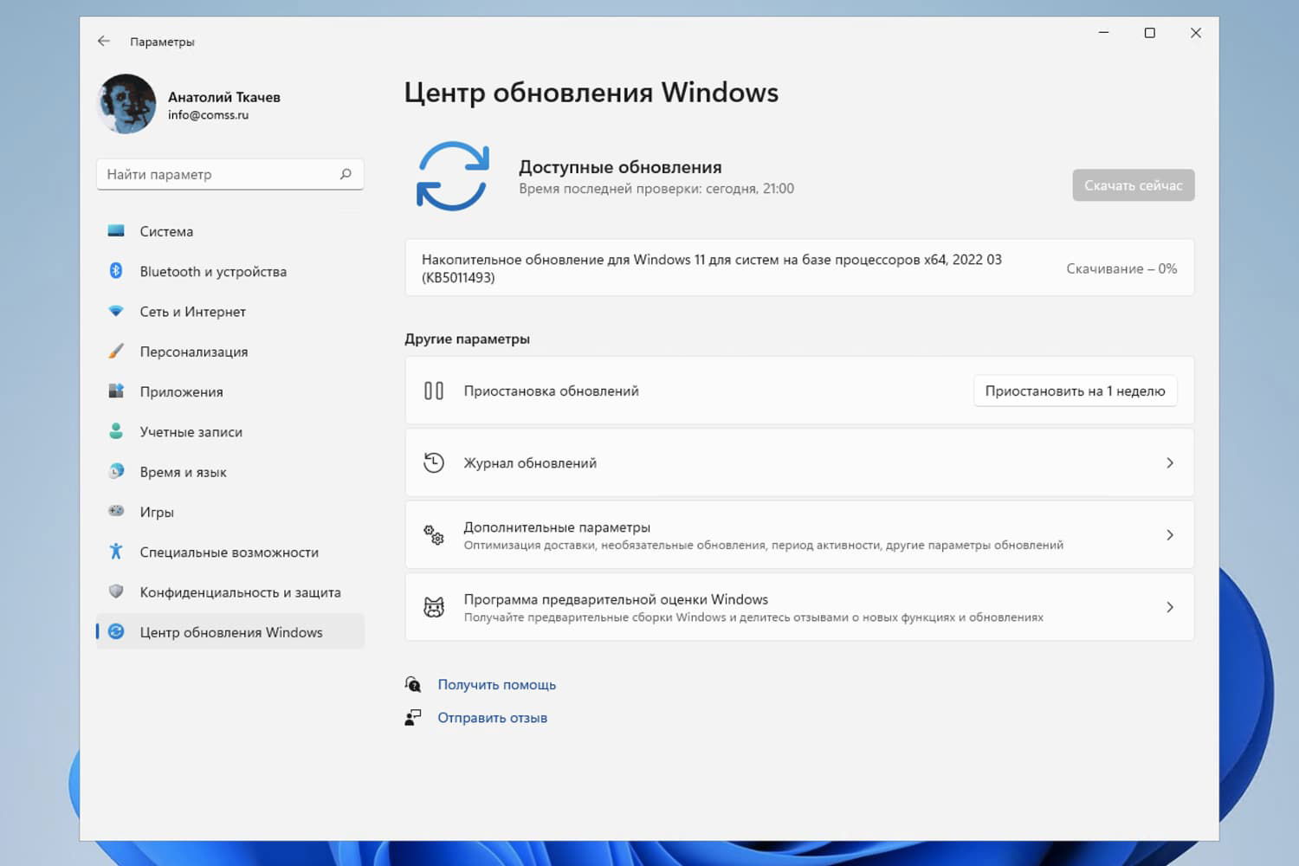Click 'Приостановить на 1 неделю' button
Viewport: 1299px width, 866px height.
pyautogui.click(x=1075, y=391)
